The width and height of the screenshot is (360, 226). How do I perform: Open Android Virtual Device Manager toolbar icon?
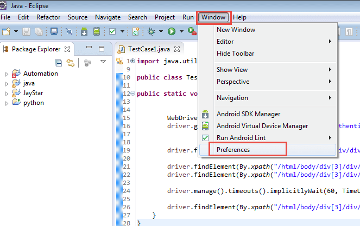[x=97, y=31]
